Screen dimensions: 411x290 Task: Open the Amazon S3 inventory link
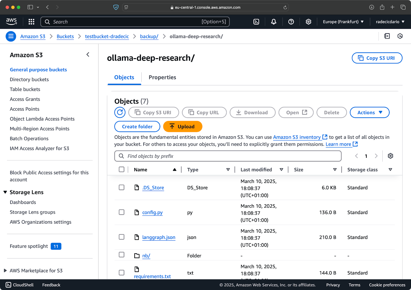pos(300,137)
